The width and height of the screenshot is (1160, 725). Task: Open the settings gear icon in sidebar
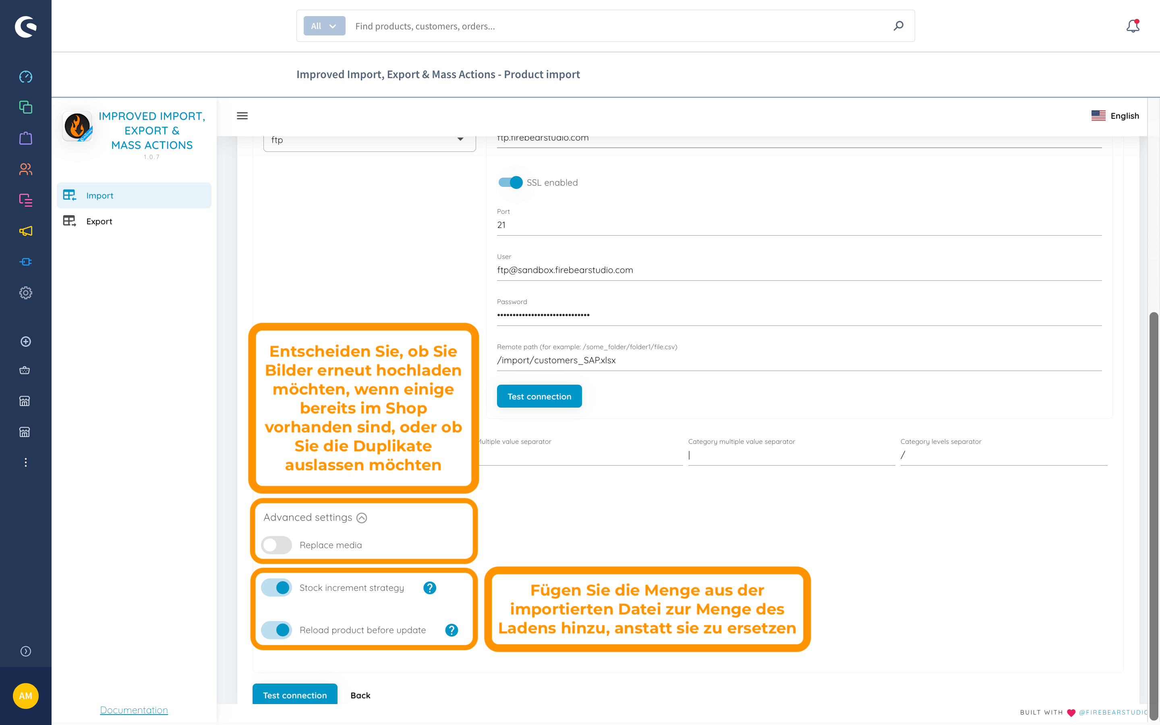coord(25,292)
